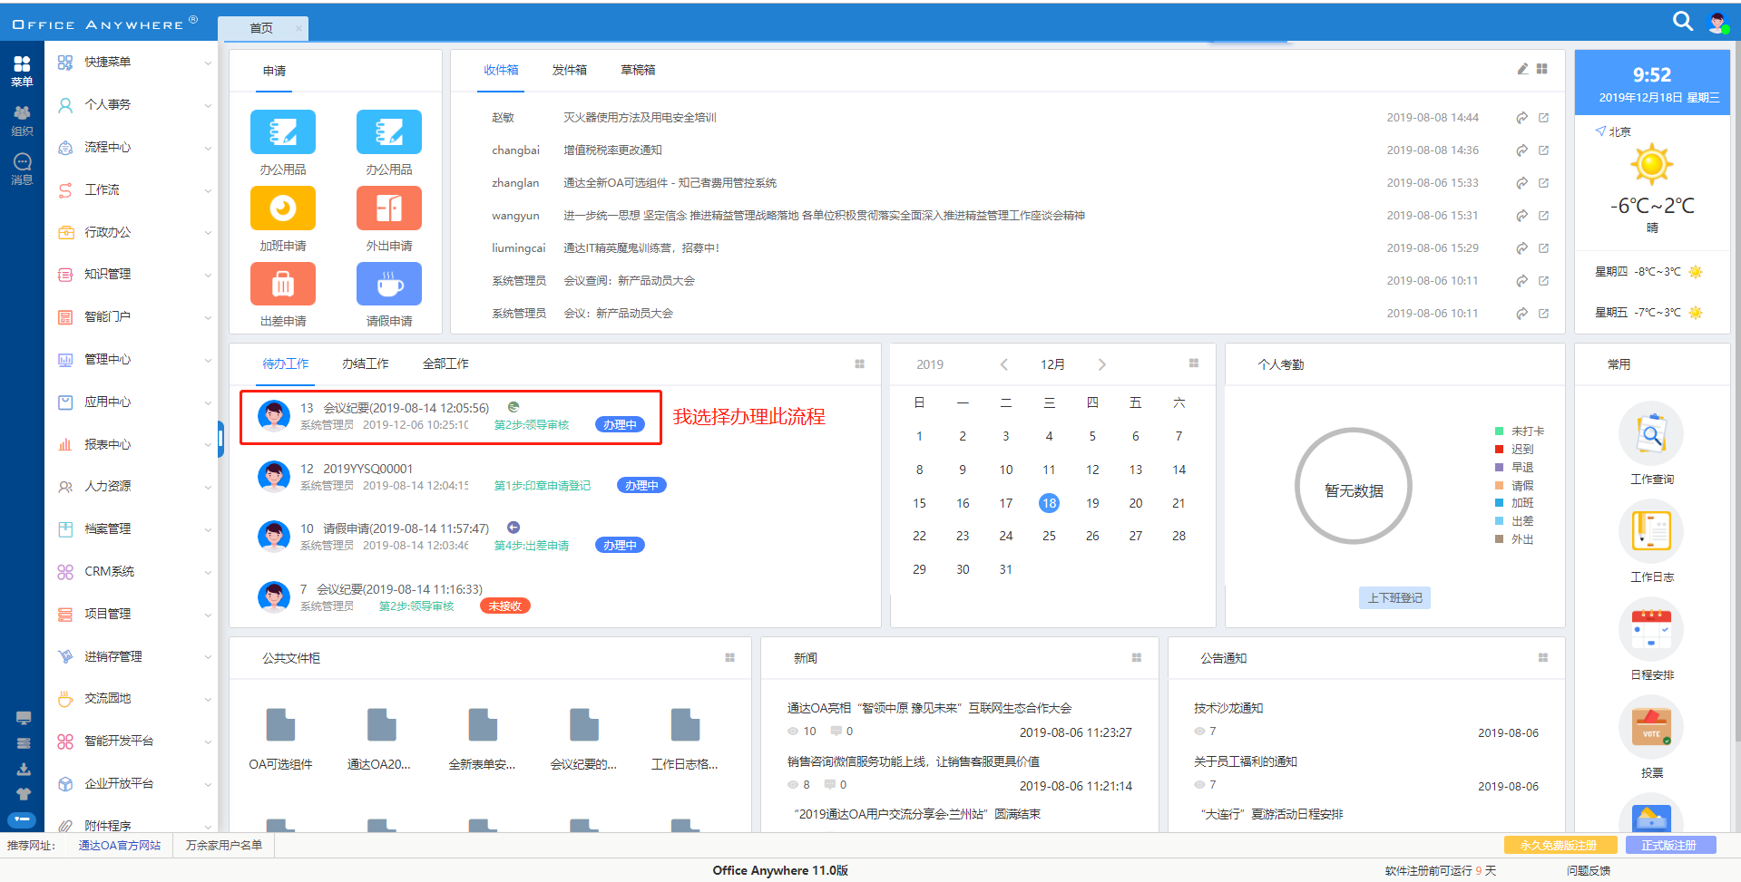Expand the 快捷菜单 menu
This screenshot has height=882, width=1741.
(x=132, y=63)
